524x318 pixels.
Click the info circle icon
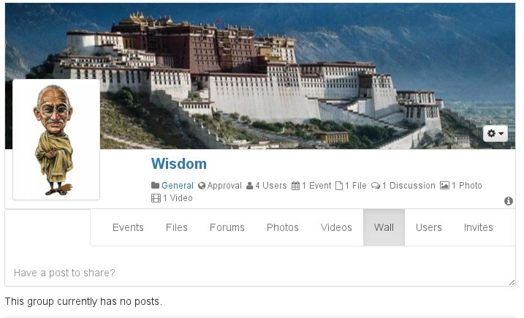point(509,201)
